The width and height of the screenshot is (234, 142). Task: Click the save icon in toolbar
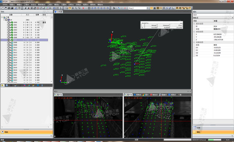click(x=9, y=8)
